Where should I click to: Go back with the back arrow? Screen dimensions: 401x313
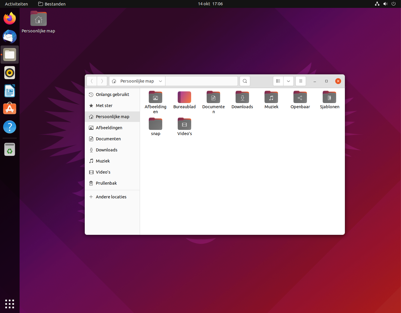[x=92, y=81]
